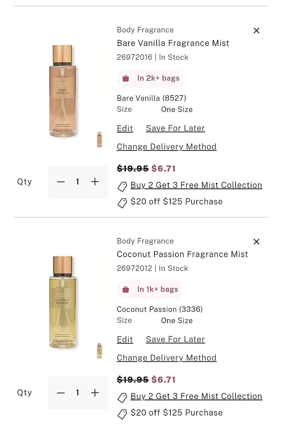Save Bare Vanilla mist for later
281x428 pixels.
click(x=175, y=128)
